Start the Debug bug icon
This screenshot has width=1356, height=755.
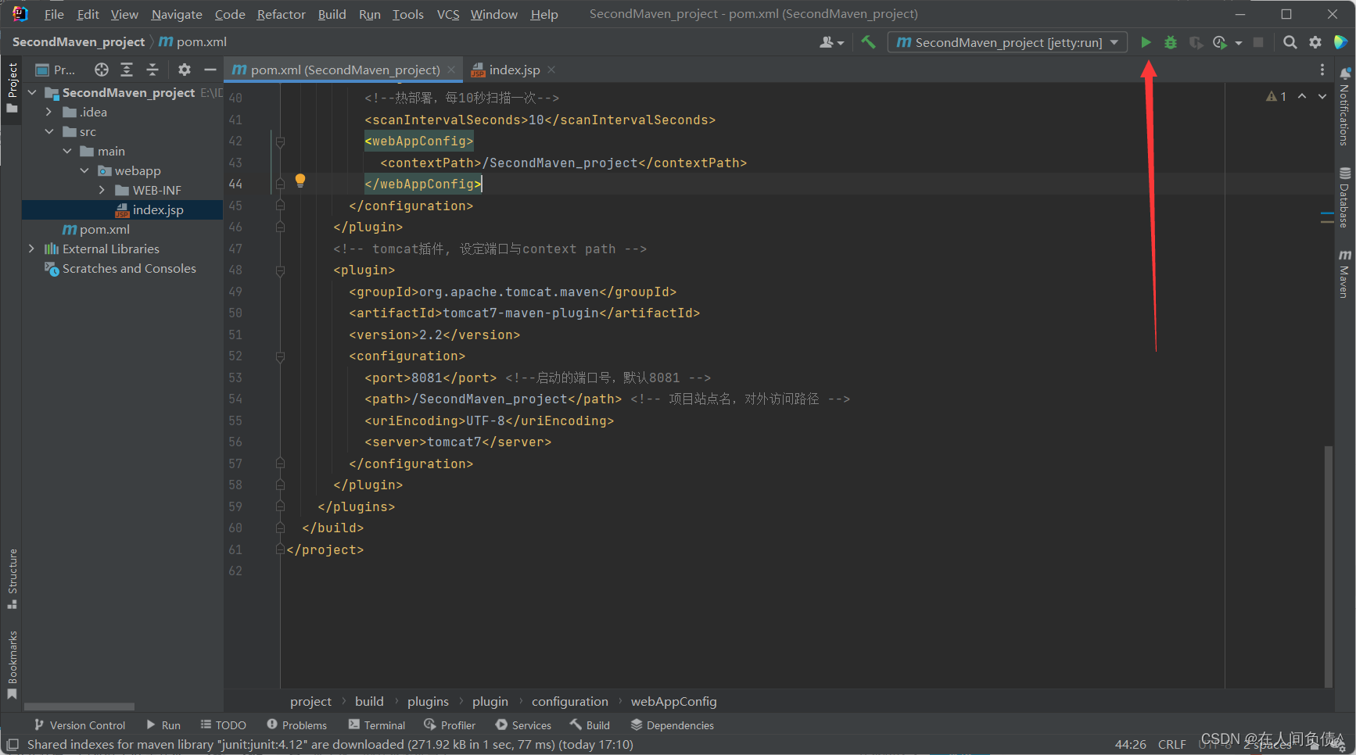[1171, 42]
